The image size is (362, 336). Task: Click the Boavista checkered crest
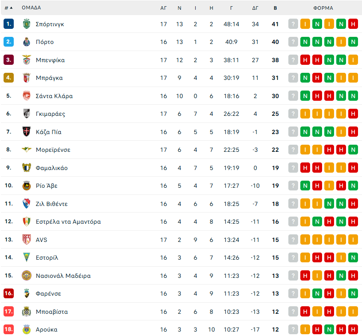[x=27, y=312]
